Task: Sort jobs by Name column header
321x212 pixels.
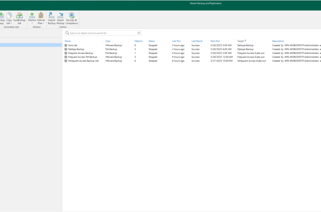Action: (68, 41)
